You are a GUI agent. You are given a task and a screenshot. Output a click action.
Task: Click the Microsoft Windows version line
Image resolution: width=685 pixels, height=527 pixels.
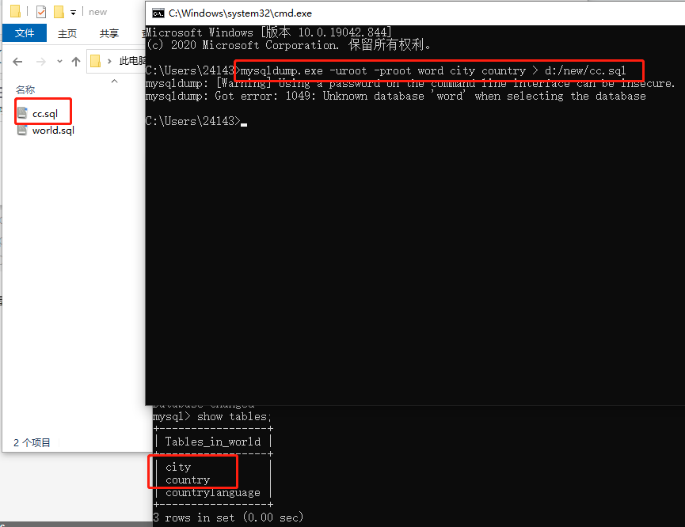(268, 32)
